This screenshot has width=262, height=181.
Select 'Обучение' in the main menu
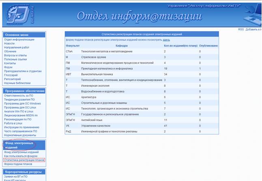(x=10, y=51)
